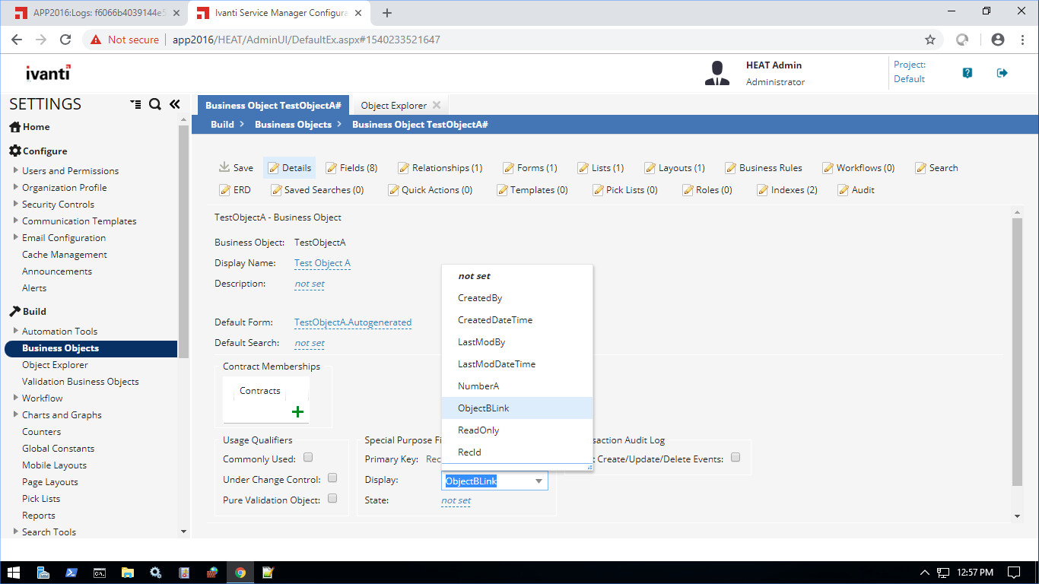Screen dimensions: 1039x584
Task: Enable the Commonly Used checkbox
Action: (308, 457)
